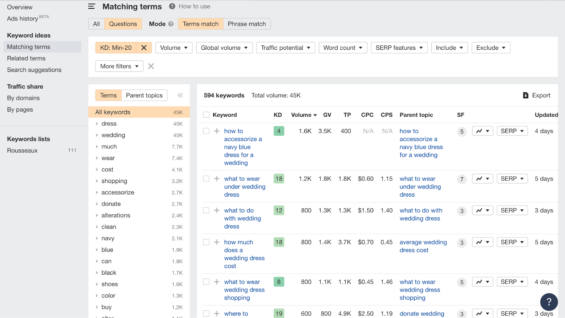Toggle the select-all keywords checkbox

206,115
